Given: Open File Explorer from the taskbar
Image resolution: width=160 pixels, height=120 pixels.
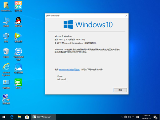Looking at the screenshot, I should (19, 117).
